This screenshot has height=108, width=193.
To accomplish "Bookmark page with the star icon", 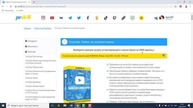I will pos(176,7).
